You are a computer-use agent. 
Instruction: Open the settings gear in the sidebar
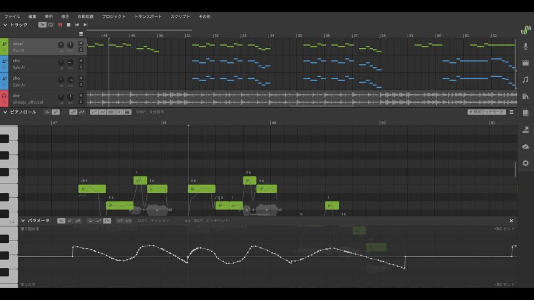tap(526, 163)
